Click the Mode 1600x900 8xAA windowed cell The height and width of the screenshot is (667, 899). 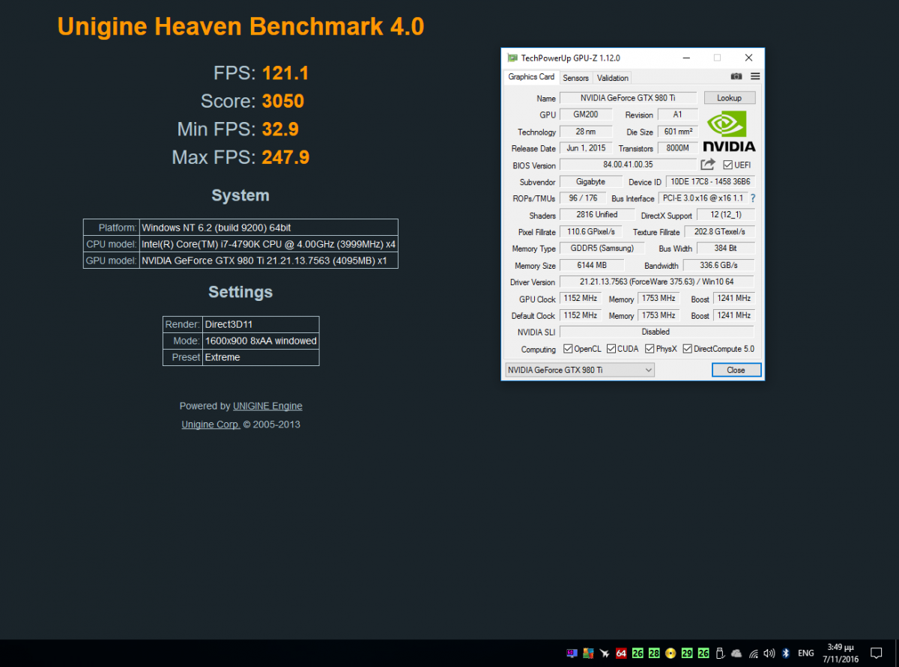[x=261, y=341]
